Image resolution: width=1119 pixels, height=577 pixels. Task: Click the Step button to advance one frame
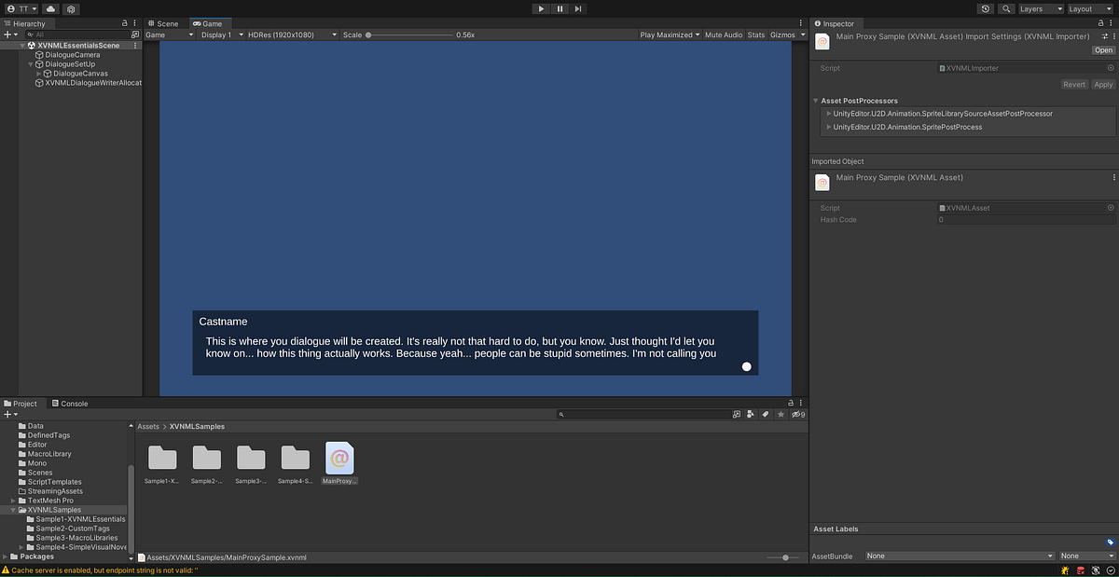pyautogui.click(x=578, y=8)
